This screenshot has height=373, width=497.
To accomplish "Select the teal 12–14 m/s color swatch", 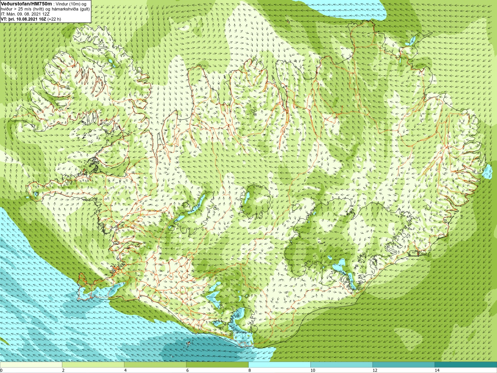I will [x=404, y=365].
